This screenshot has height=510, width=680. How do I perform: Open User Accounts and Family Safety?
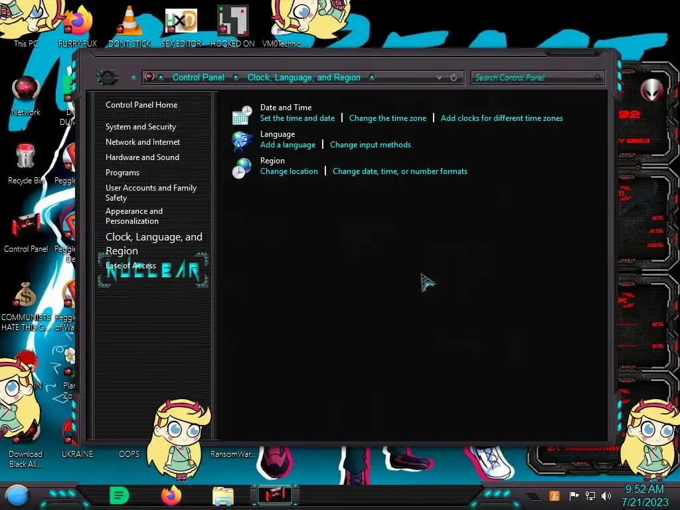[x=151, y=193]
